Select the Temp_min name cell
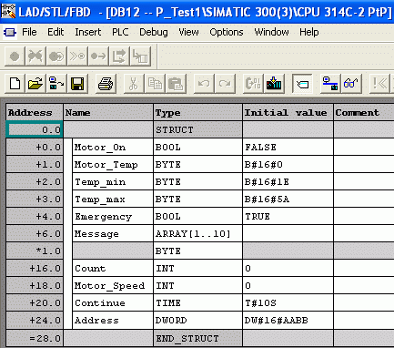 (x=113, y=182)
